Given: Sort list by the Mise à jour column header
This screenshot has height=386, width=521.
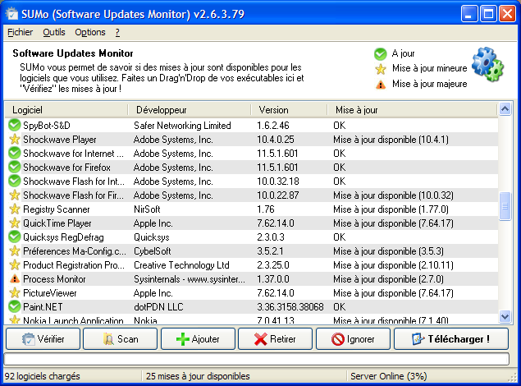Looking at the screenshot, I should click(x=412, y=110).
